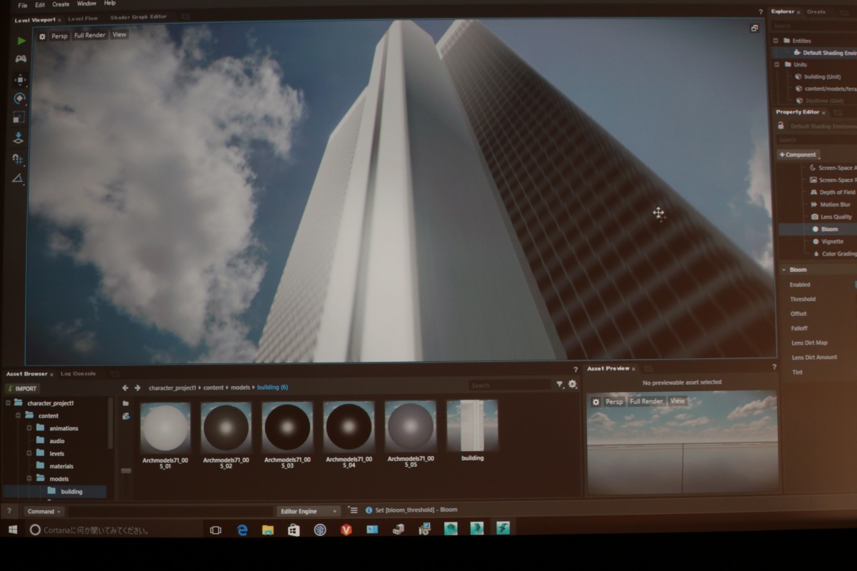
Task: Click the IMPORT button
Action: [x=21, y=388]
